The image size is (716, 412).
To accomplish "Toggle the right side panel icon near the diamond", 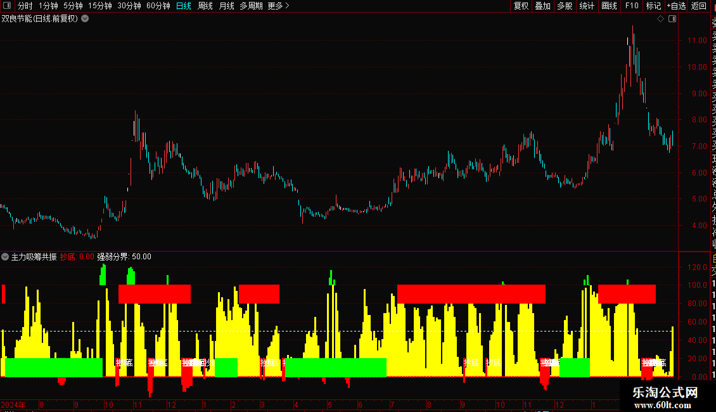I will pyautogui.click(x=672, y=19).
